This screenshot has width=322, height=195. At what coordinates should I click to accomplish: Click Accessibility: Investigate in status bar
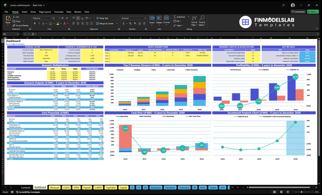(x=28, y=192)
